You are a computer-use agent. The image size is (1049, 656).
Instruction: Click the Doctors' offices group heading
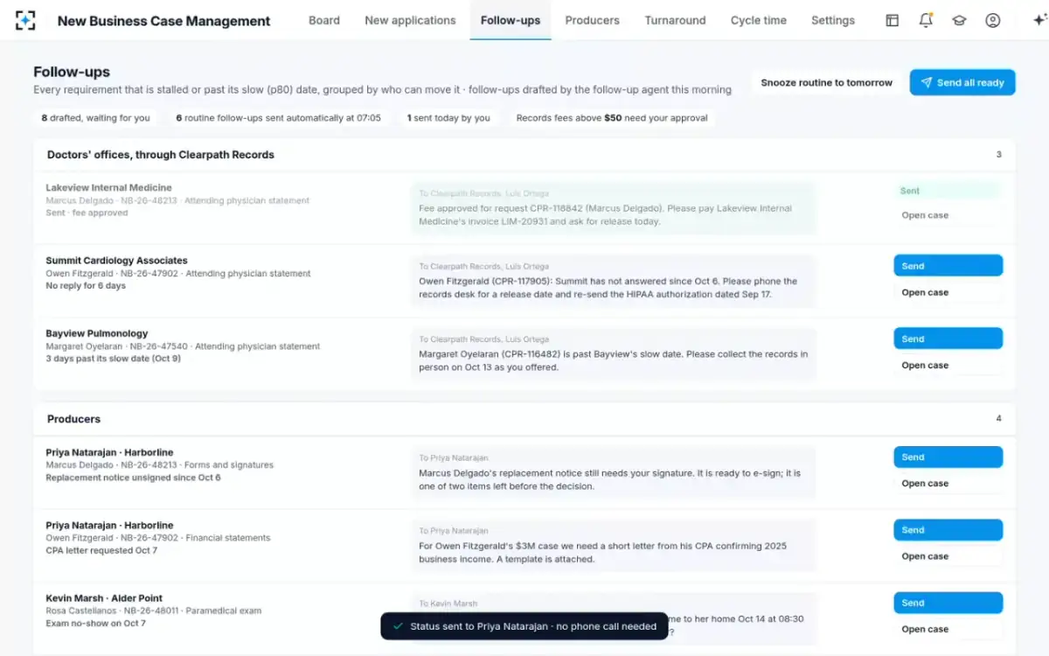(x=161, y=155)
